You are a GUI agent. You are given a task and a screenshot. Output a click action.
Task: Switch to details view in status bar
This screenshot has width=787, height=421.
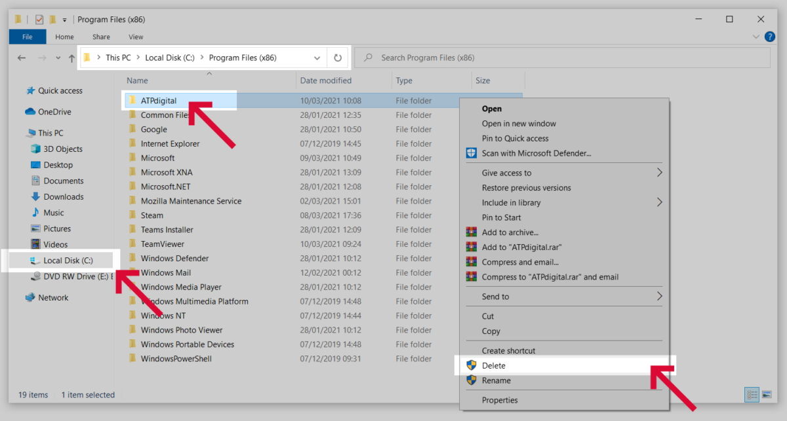752,394
